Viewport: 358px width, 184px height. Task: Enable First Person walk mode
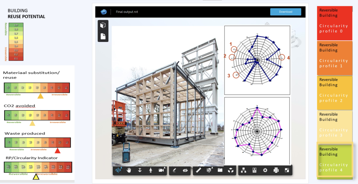pyautogui.click(x=151, y=170)
